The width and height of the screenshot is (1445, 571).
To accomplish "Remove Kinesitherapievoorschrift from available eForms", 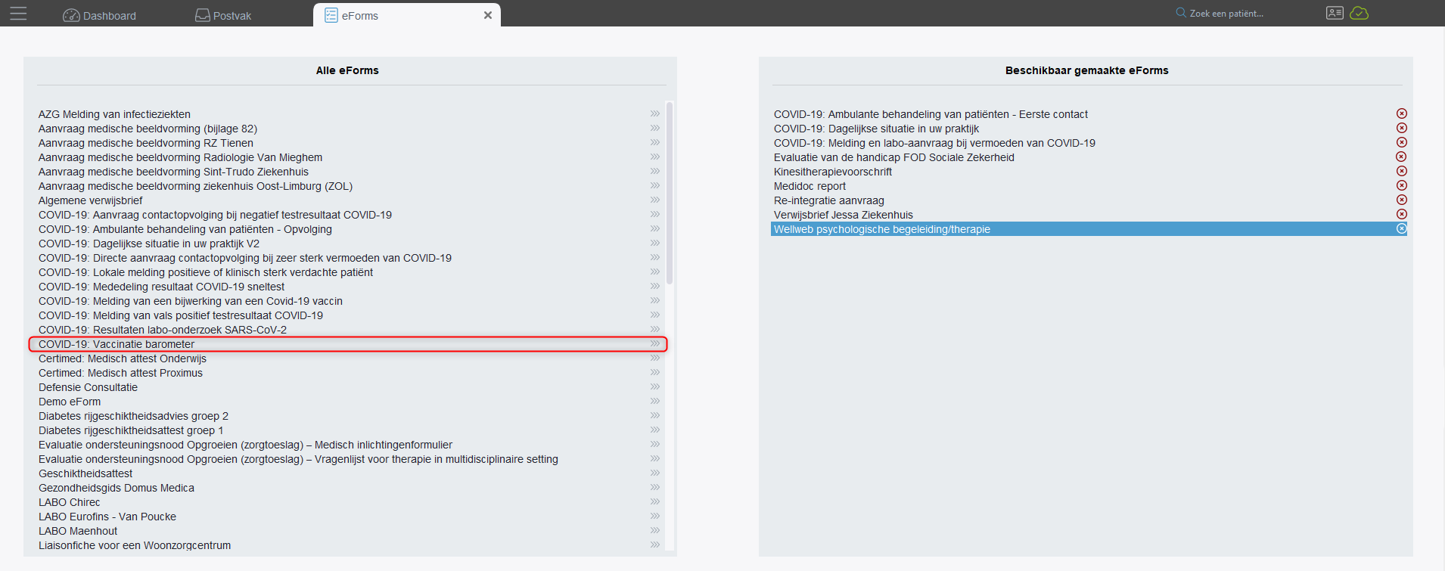I will (1401, 171).
